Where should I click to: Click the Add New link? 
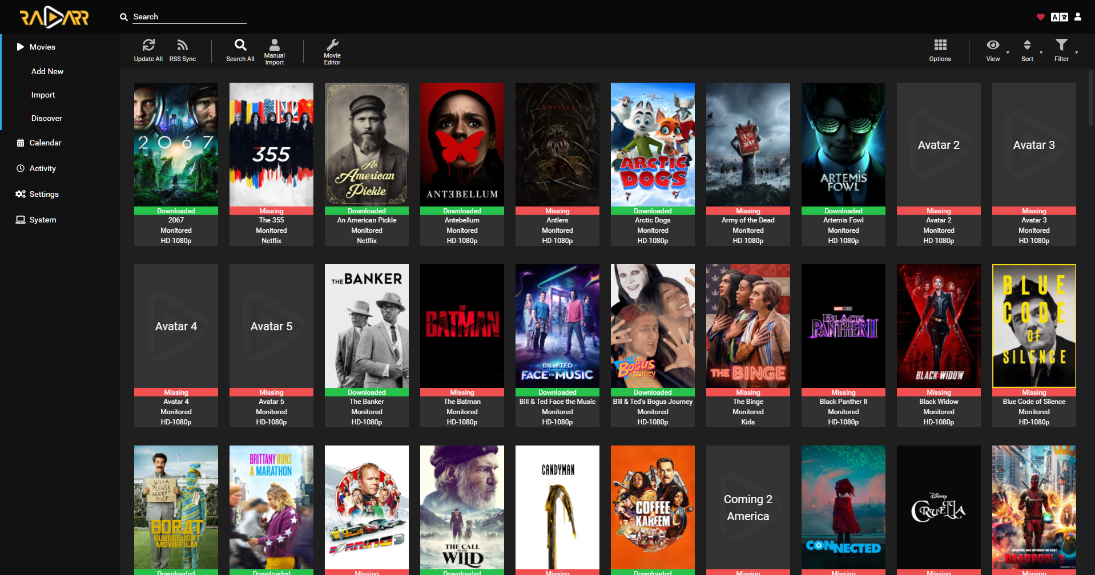click(47, 71)
